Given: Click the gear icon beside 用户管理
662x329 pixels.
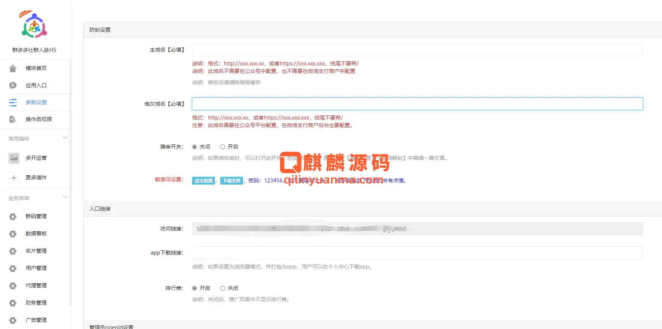Looking at the screenshot, I should tap(13, 268).
